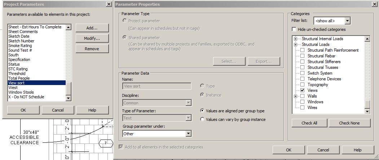Open the Filter list dropdown
The image size is (379, 160).
[x=347, y=21]
